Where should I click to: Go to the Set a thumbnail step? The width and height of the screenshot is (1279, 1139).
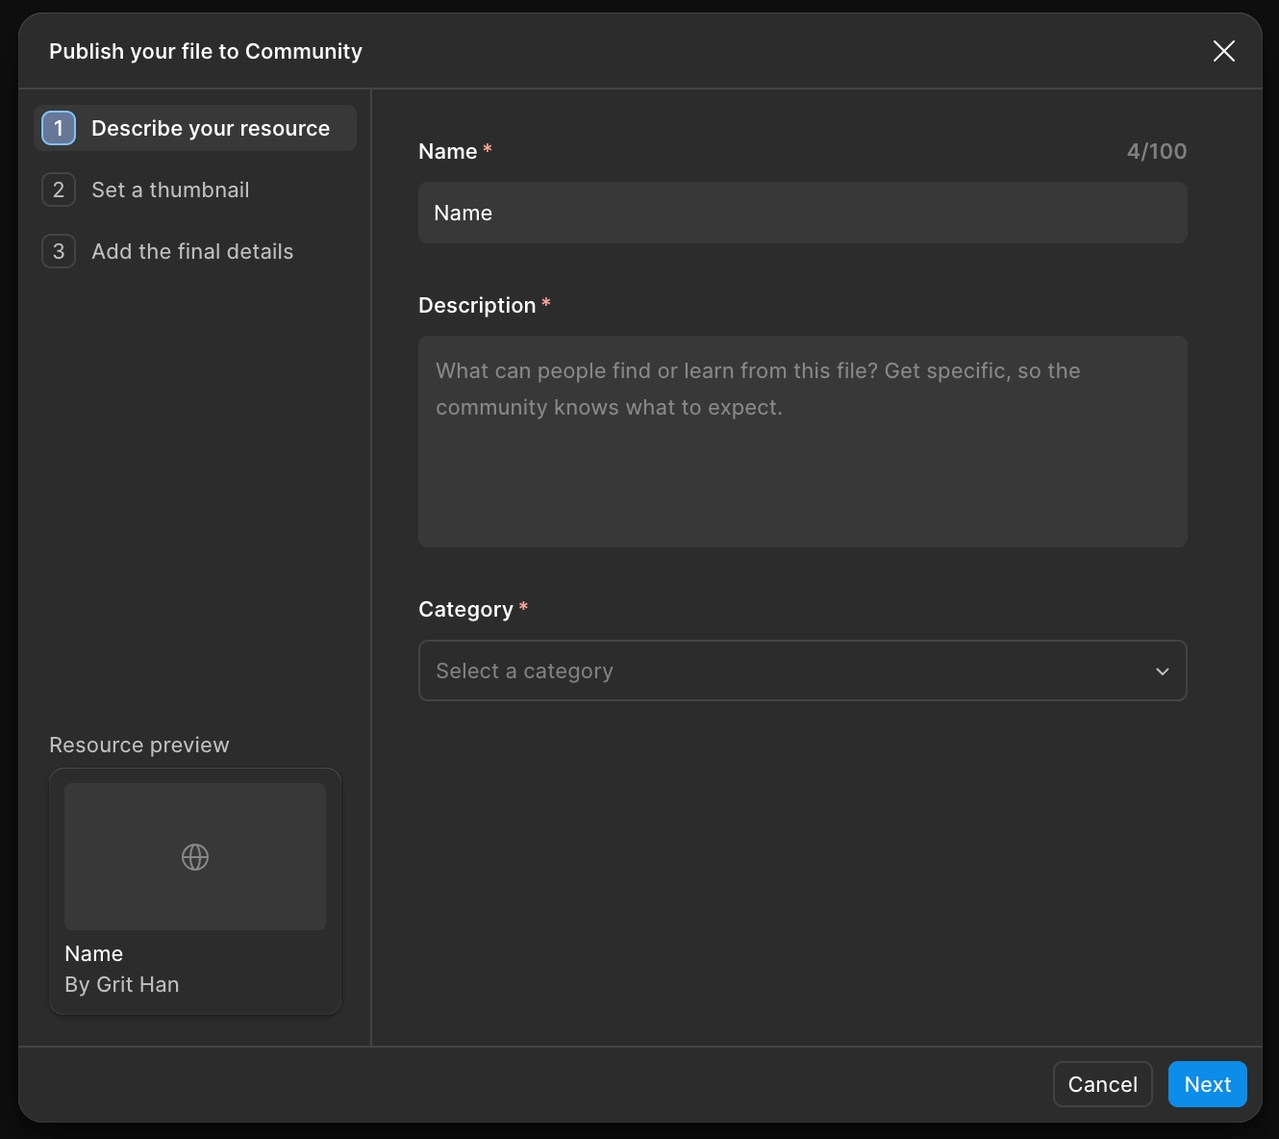[170, 190]
